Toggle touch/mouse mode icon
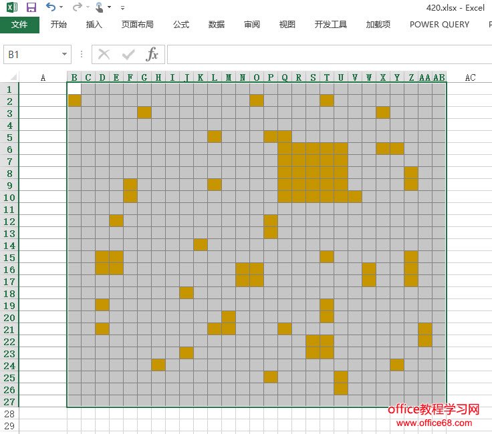 click(99, 7)
